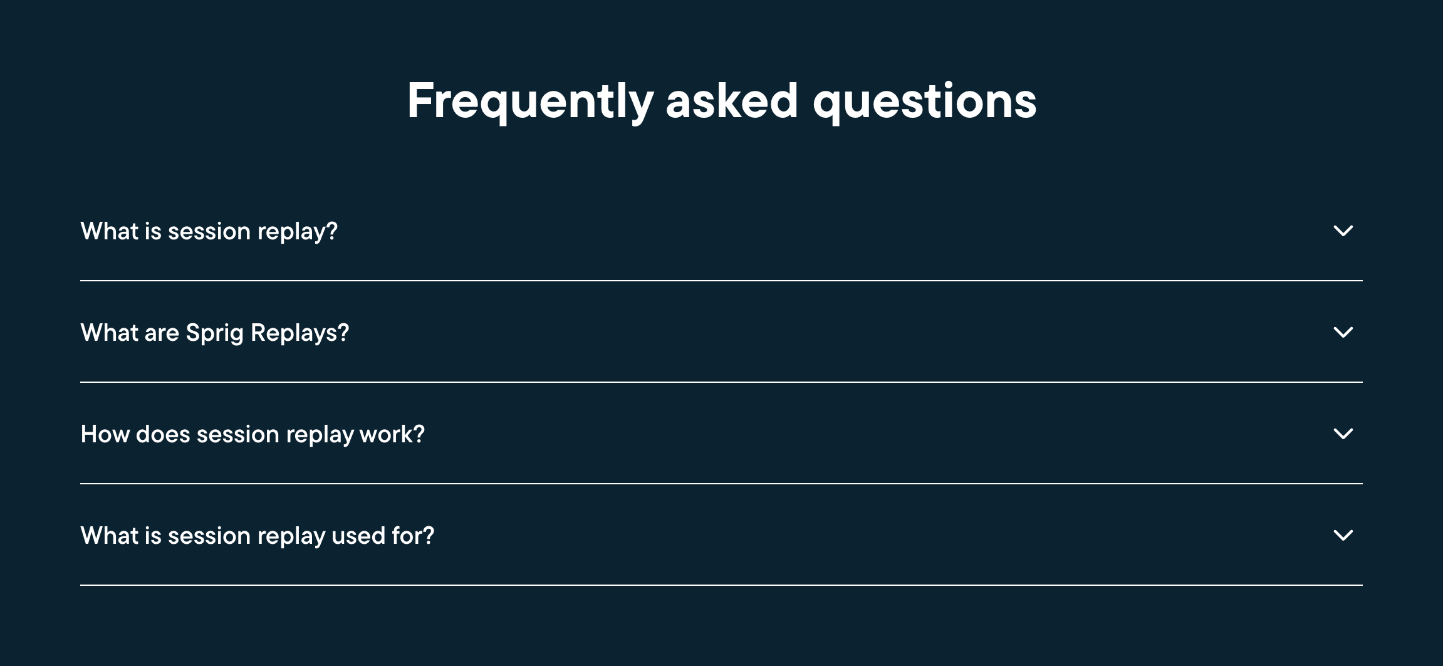Open the "What are Sprig Replays?" question
This screenshot has height=666, width=1443.
point(214,333)
